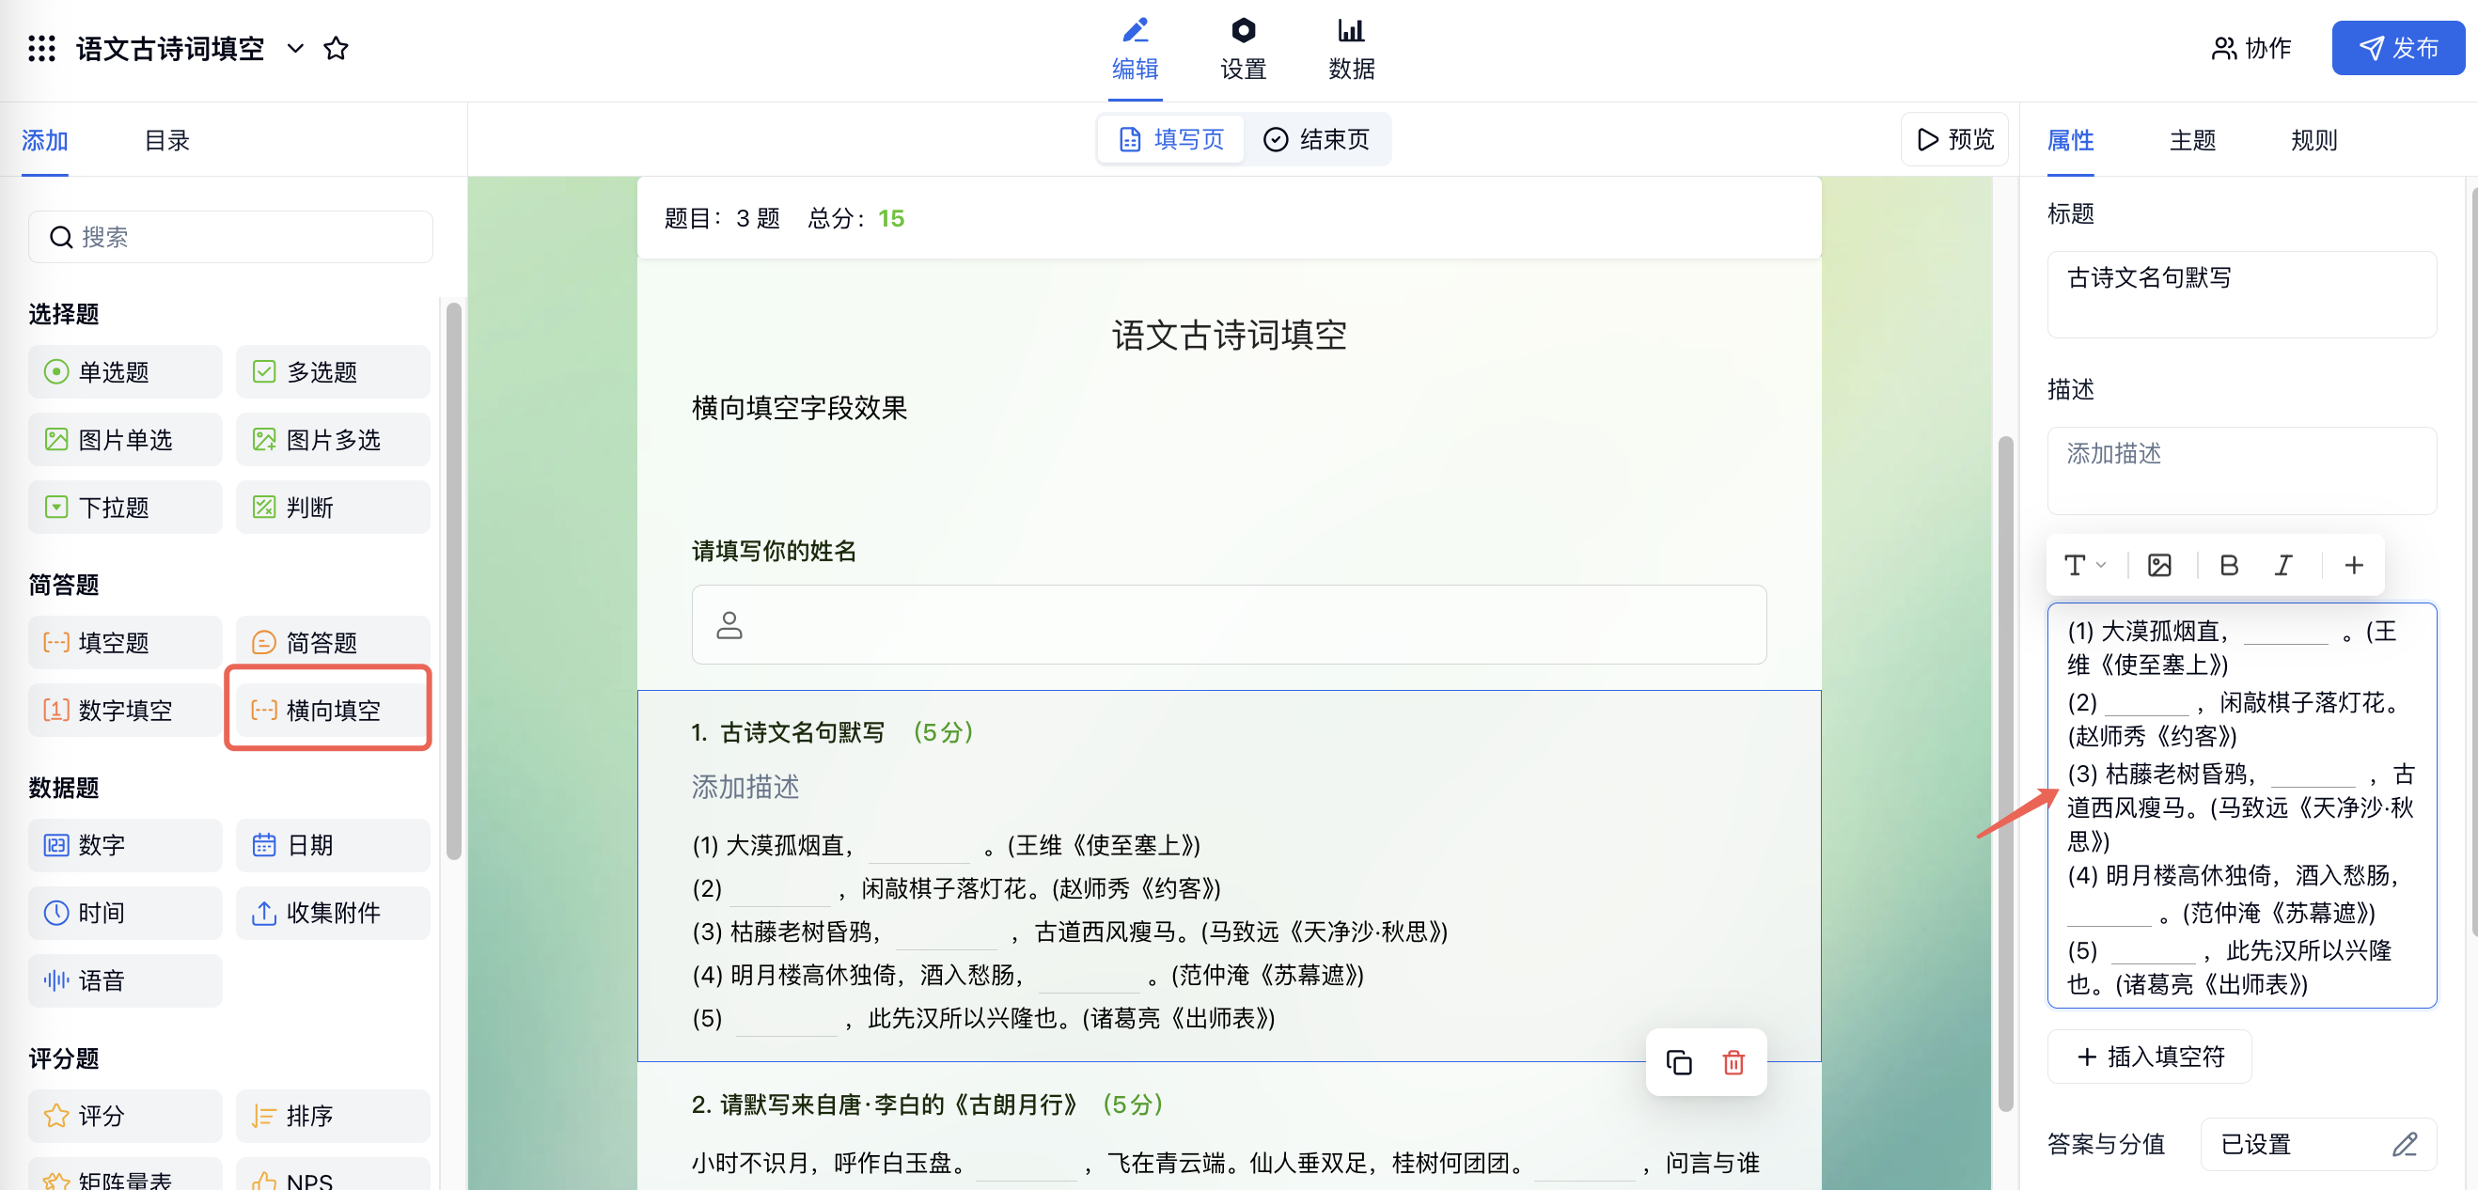Add a 数字 data field
Image resolution: width=2478 pixels, height=1190 pixels.
coord(125,846)
